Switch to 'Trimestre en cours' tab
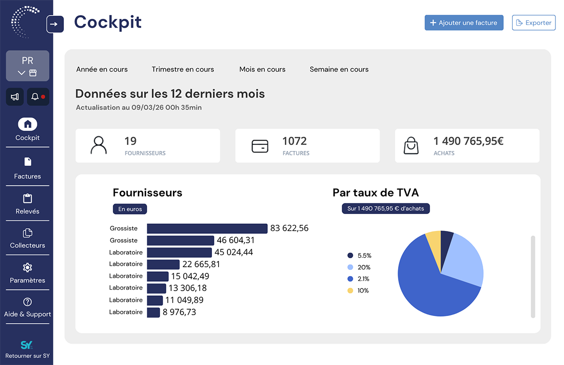Screen dimensions: 564x365 point(183,69)
